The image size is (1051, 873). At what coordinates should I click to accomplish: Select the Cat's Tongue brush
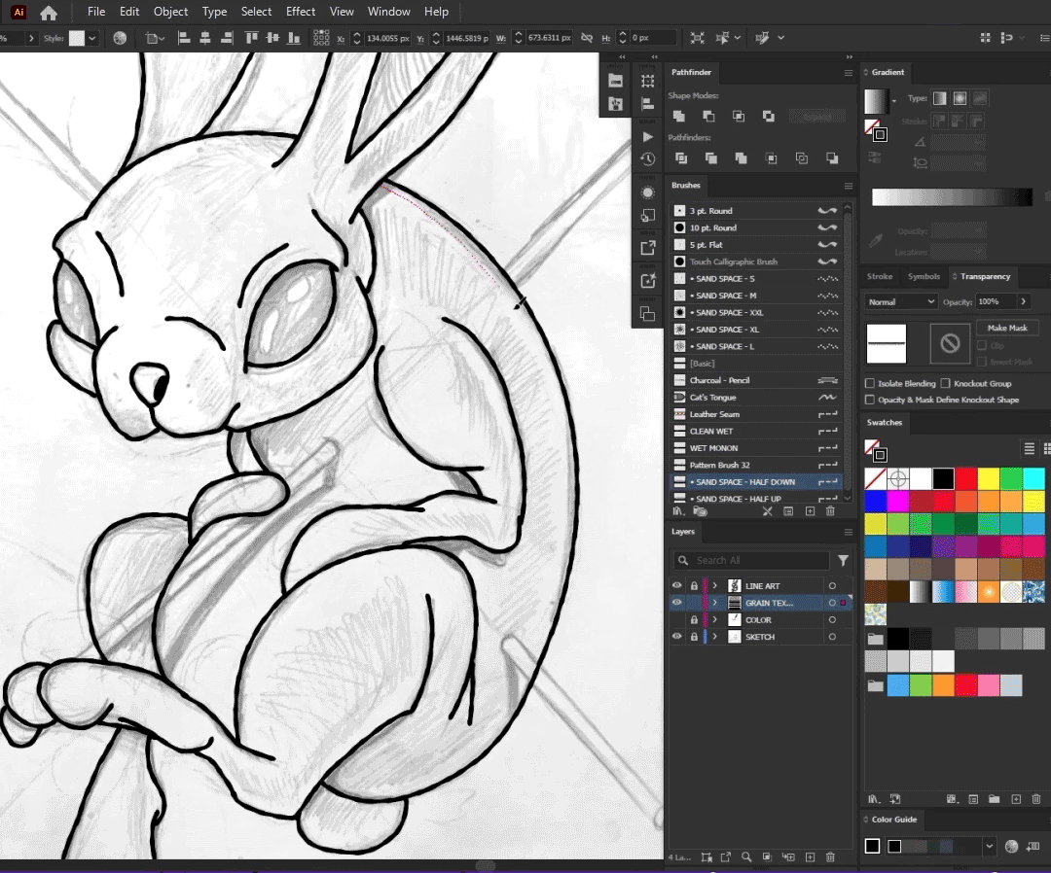[x=757, y=398]
